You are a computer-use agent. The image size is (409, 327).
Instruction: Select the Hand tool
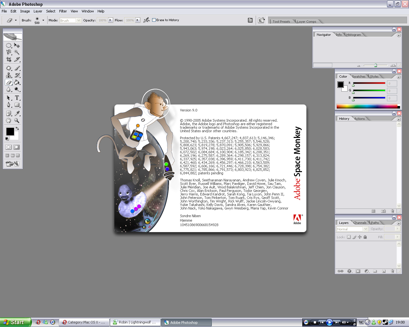click(9, 120)
